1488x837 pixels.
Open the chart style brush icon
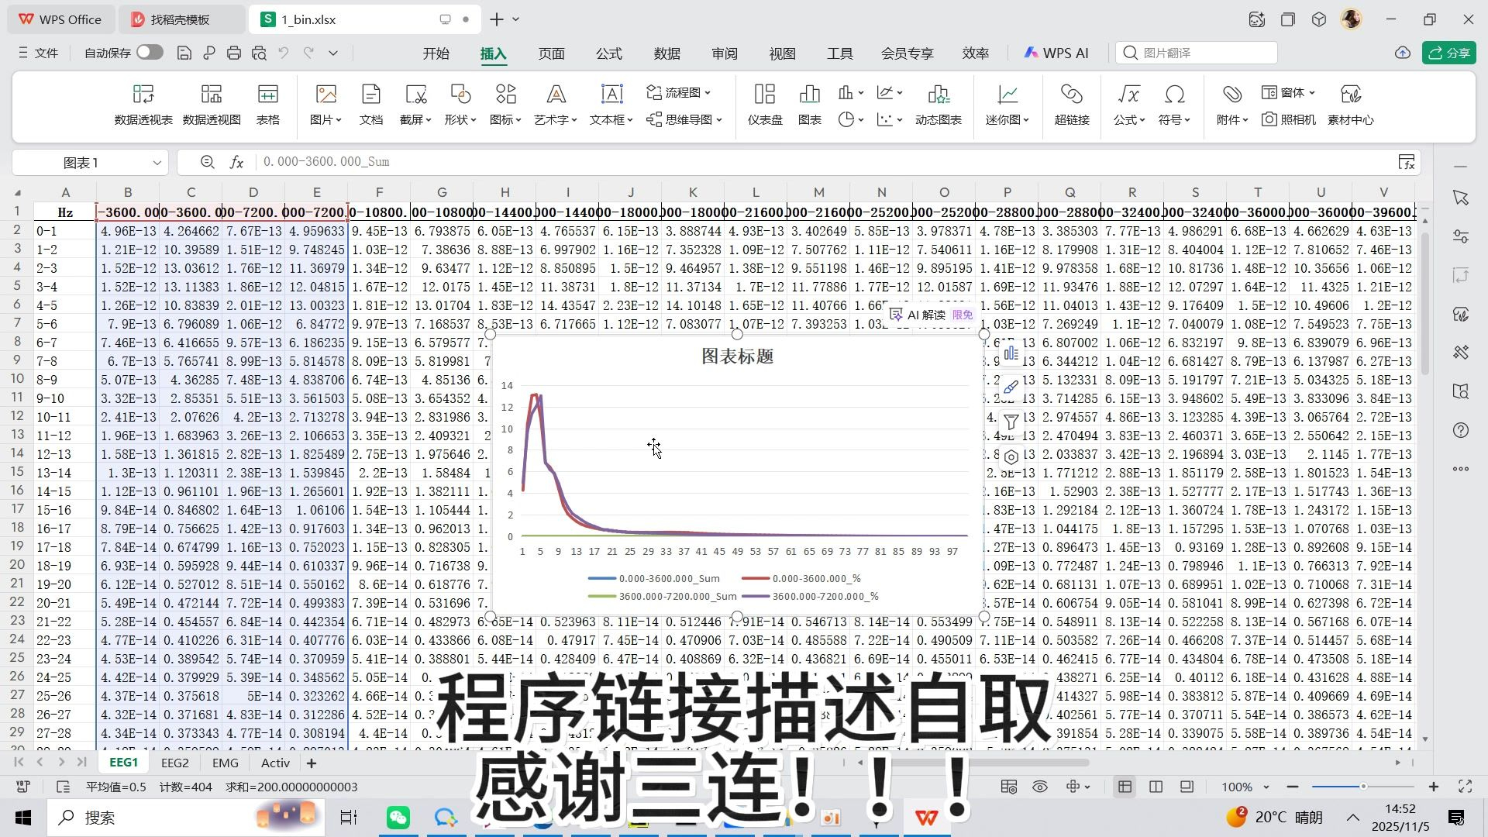pyautogui.click(x=1011, y=387)
